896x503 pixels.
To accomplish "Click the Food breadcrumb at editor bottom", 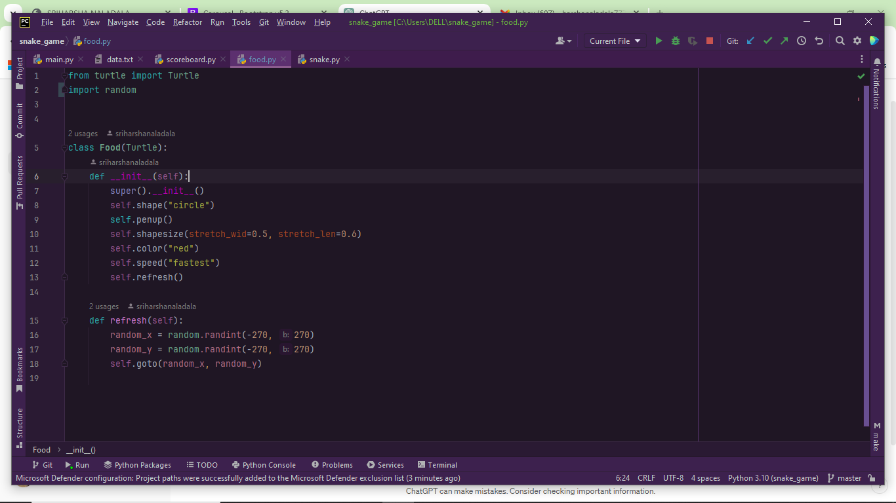I will pyautogui.click(x=41, y=450).
